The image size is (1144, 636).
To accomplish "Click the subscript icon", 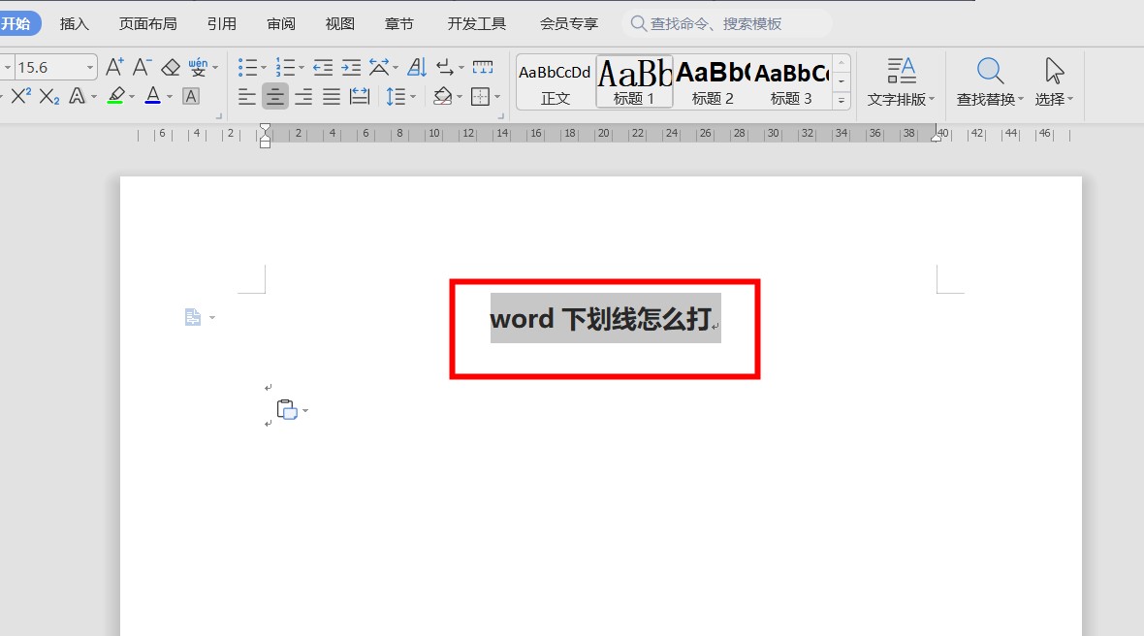I will (49, 96).
